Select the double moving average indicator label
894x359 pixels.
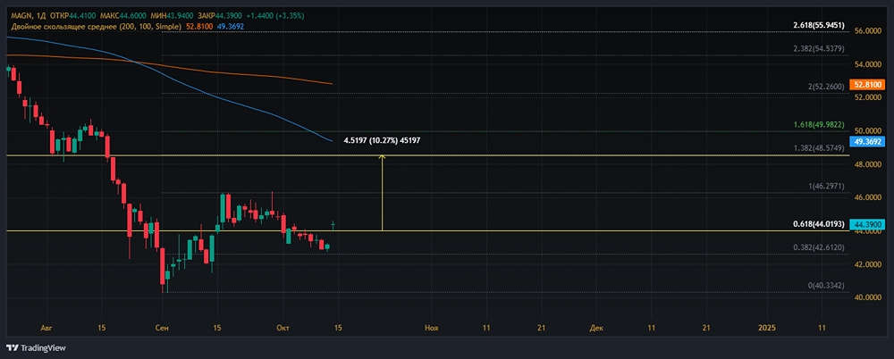click(97, 26)
